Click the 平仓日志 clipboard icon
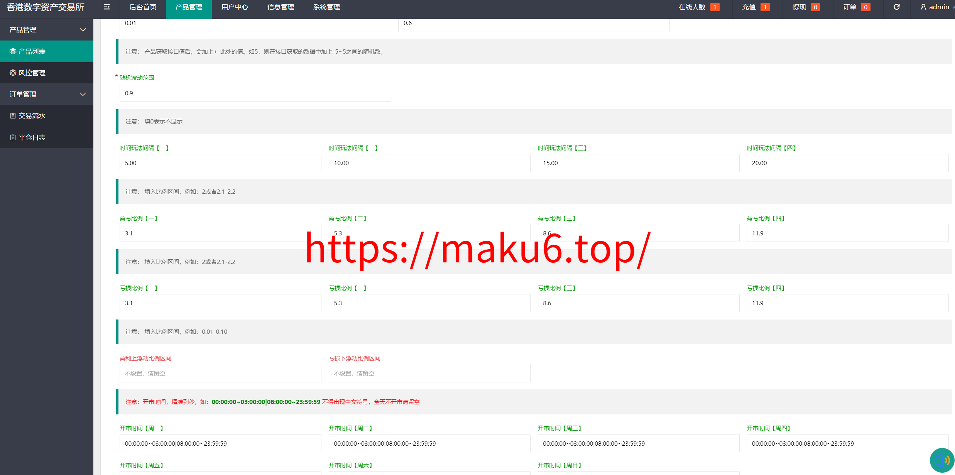Viewport: 955px width, 475px height. [x=13, y=137]
